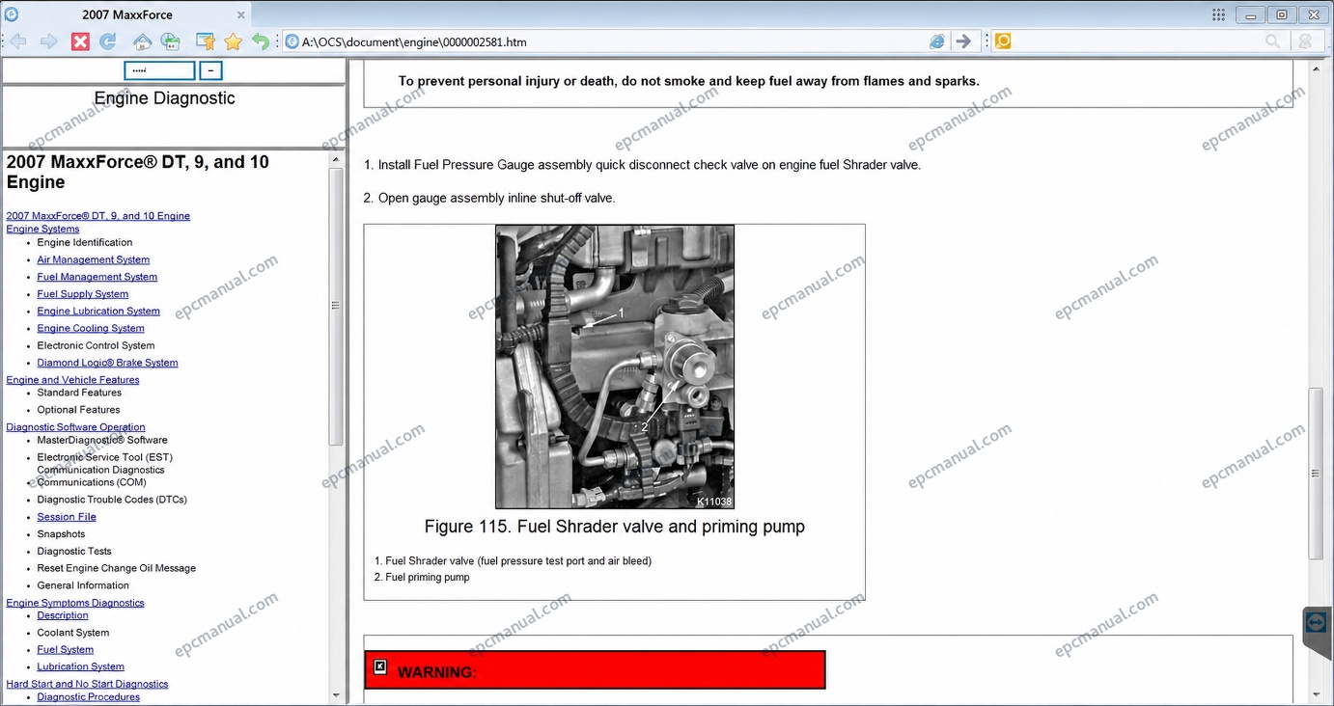This screenshot has width=1334, height=706.
Task: Click the small sidebar text field
Action: pyautogui.click(x=159, y=70)
